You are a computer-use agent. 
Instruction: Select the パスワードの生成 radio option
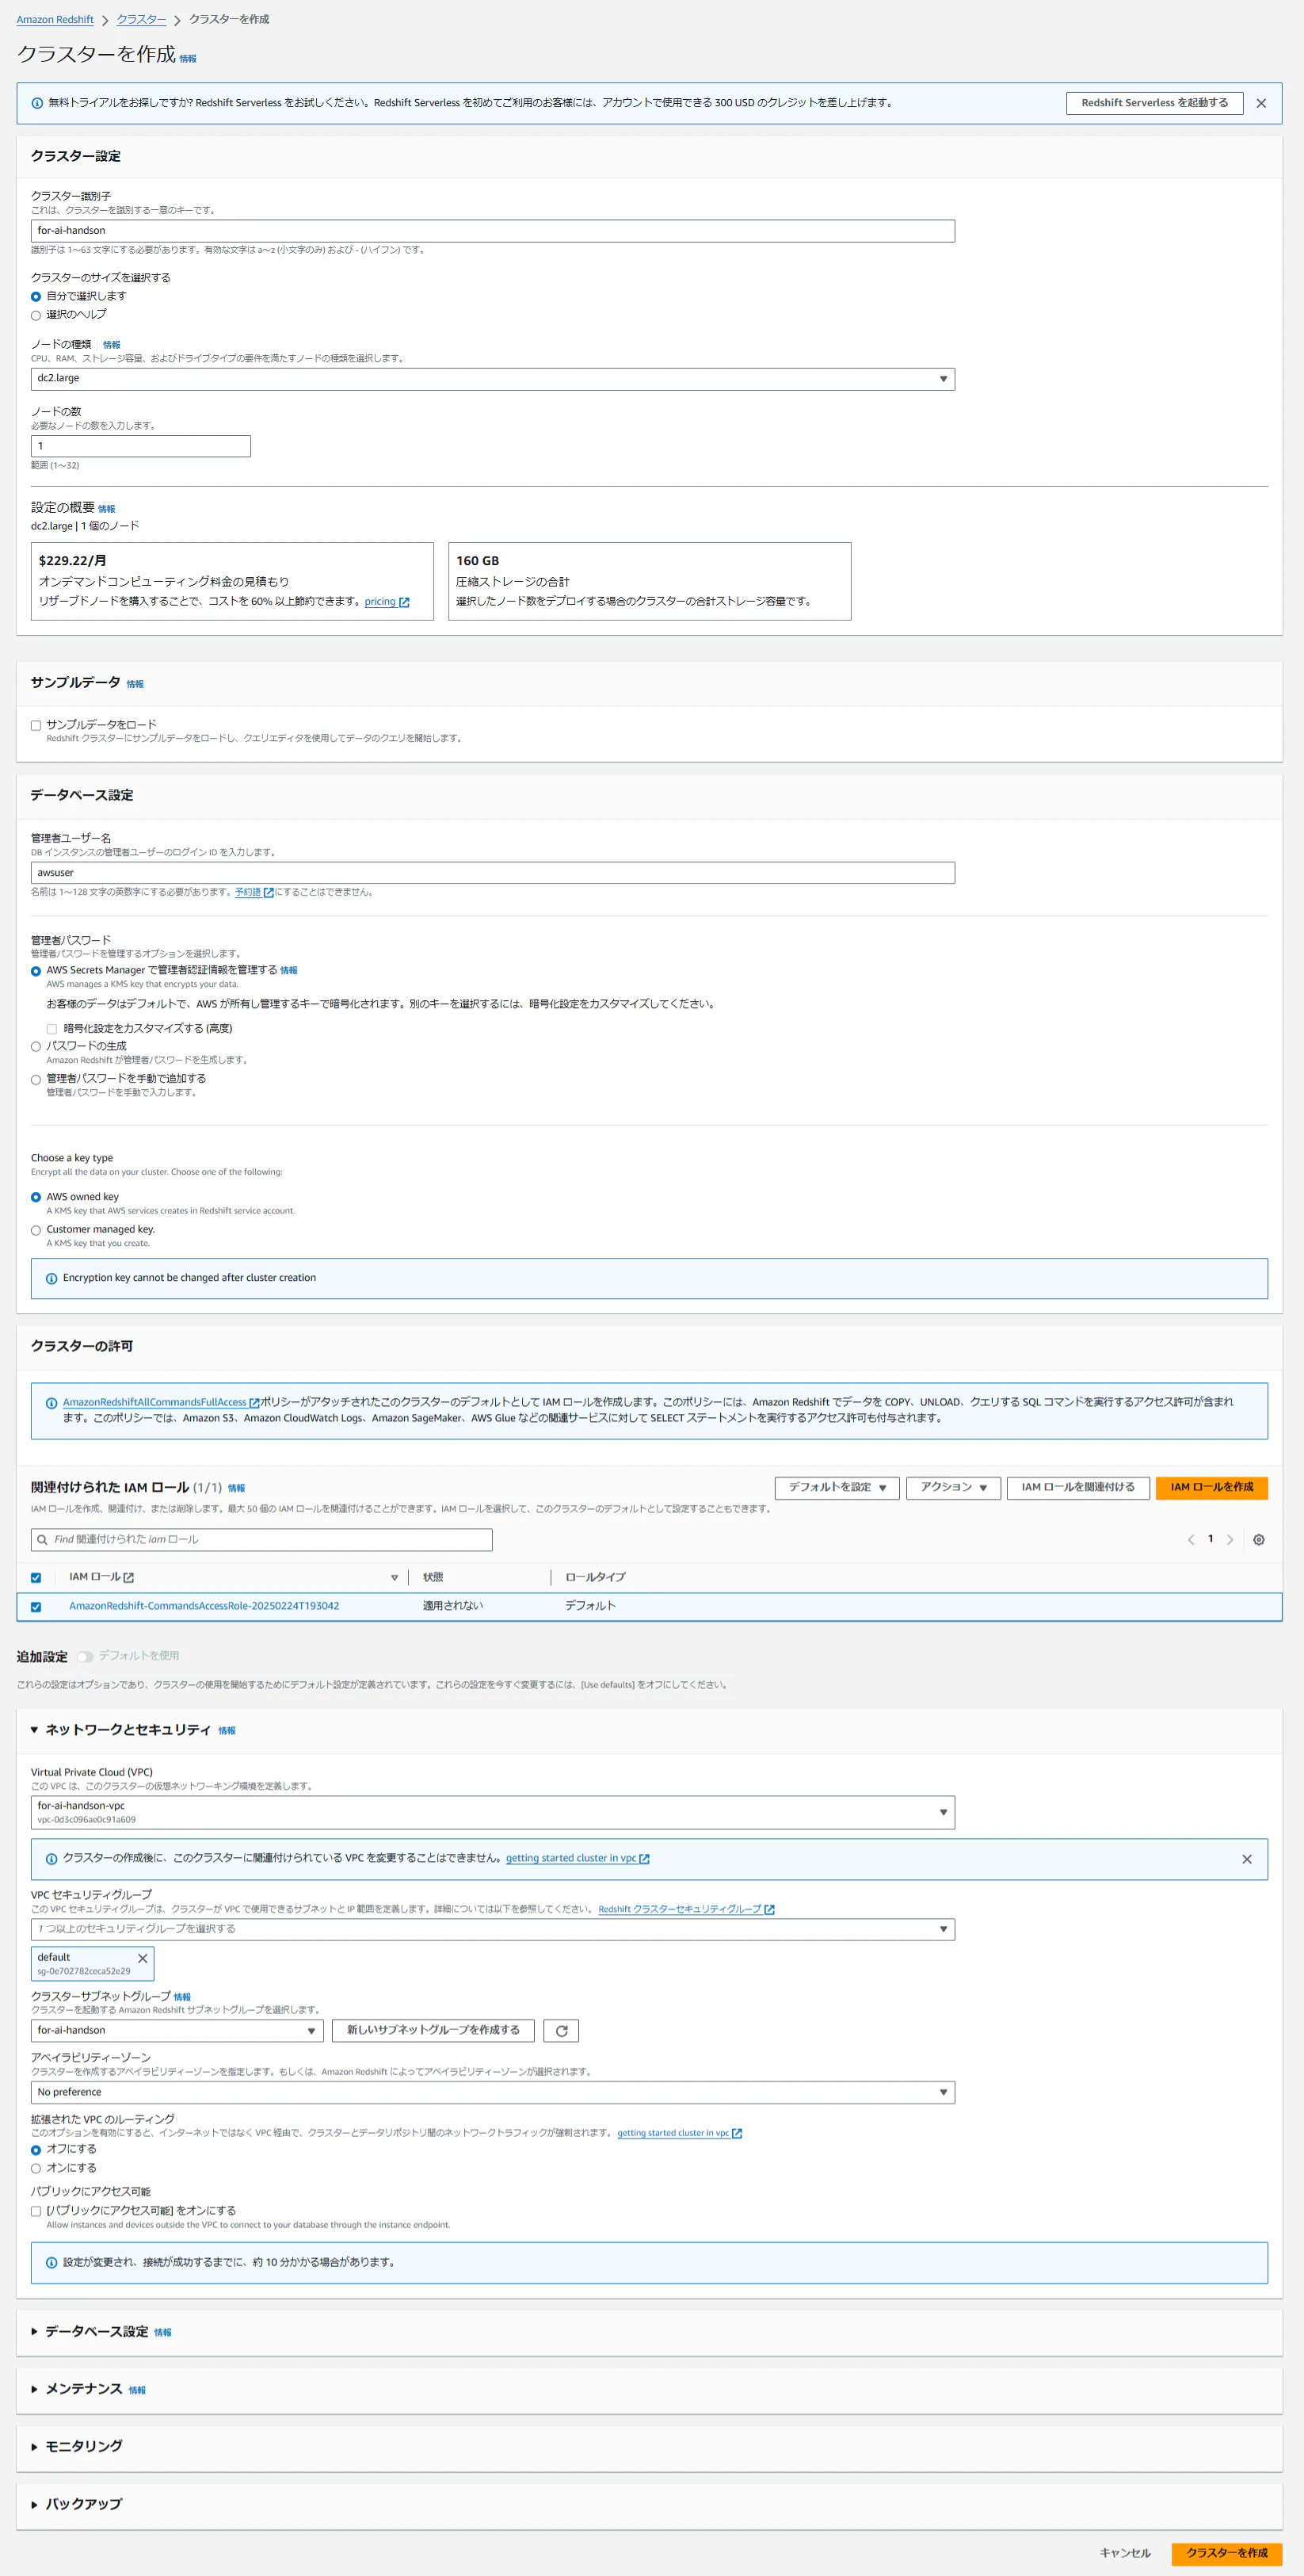click(36, 1047)
